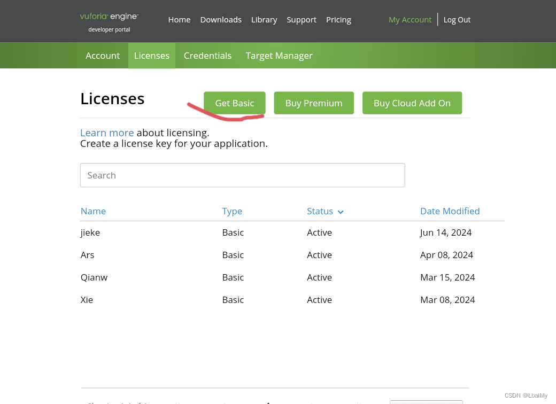This screenshot has height=404, width=556.
Task: Open the Target Manager tab
Action: click(279, 56)
